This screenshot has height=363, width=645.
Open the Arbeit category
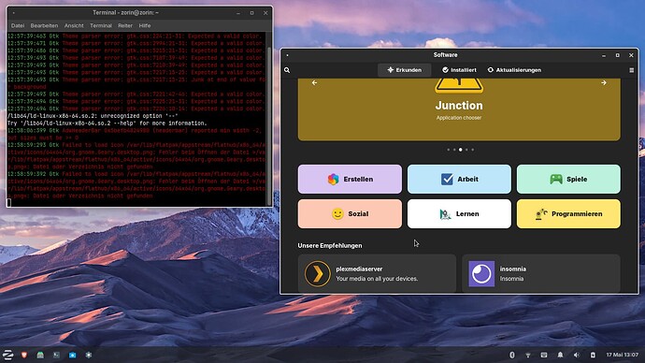(x=459, y=179)
